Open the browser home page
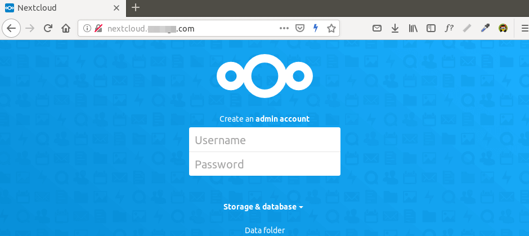This screenshot has height=236, width=529. pos(66,28)
